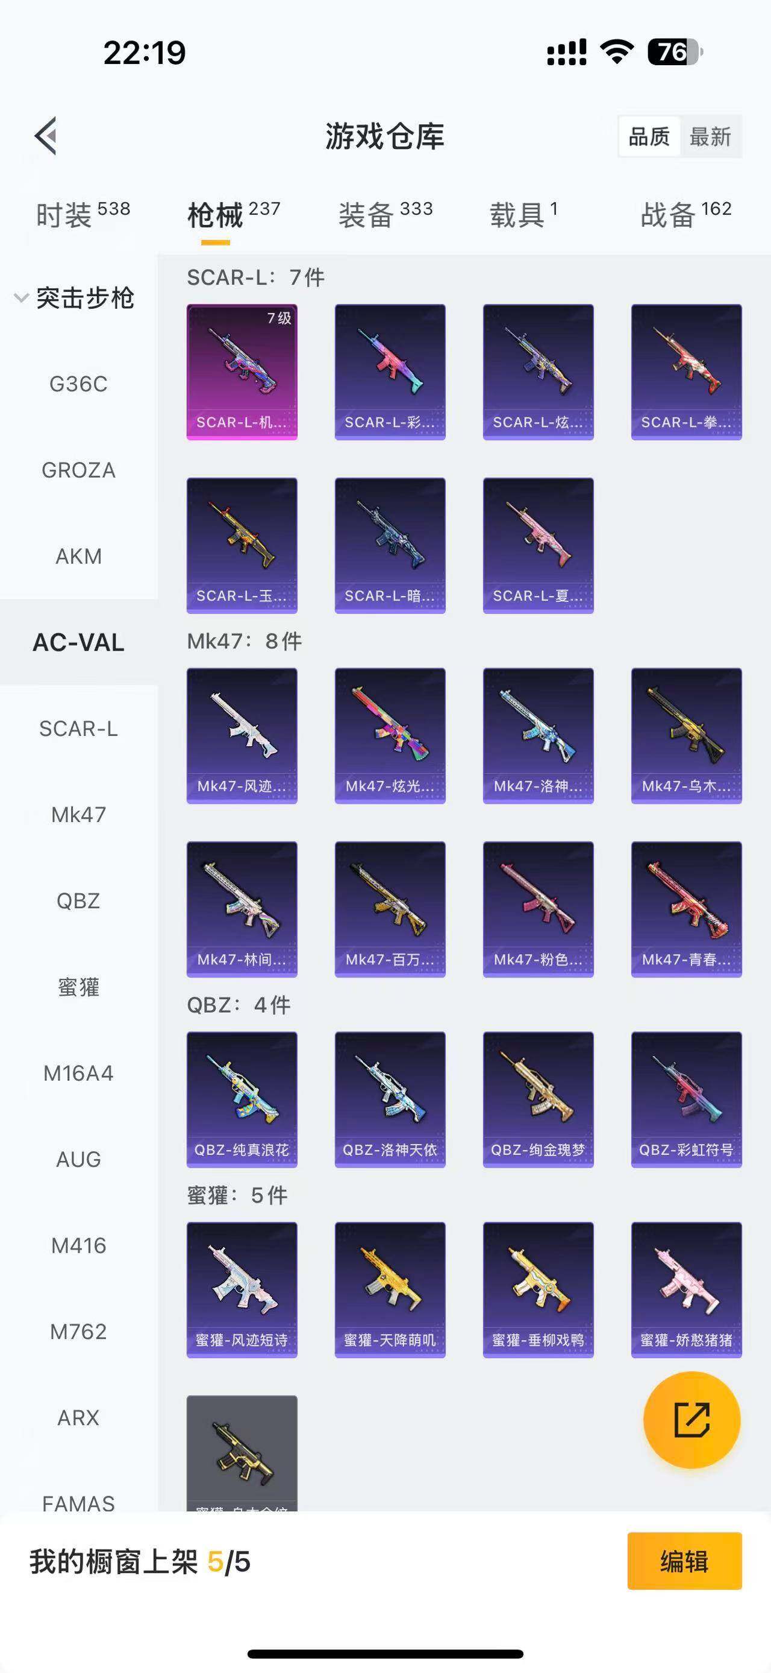Select M416 in the sidebar
Viewport: 771px width, 1673px height.
coord(78,1245)
